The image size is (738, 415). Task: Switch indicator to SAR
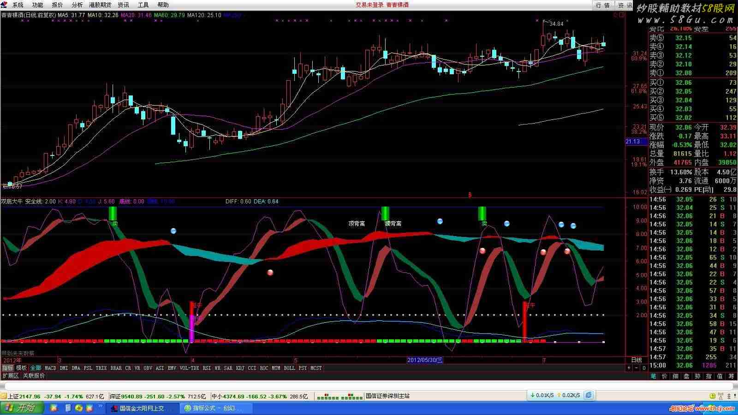(x=228, y=368)
